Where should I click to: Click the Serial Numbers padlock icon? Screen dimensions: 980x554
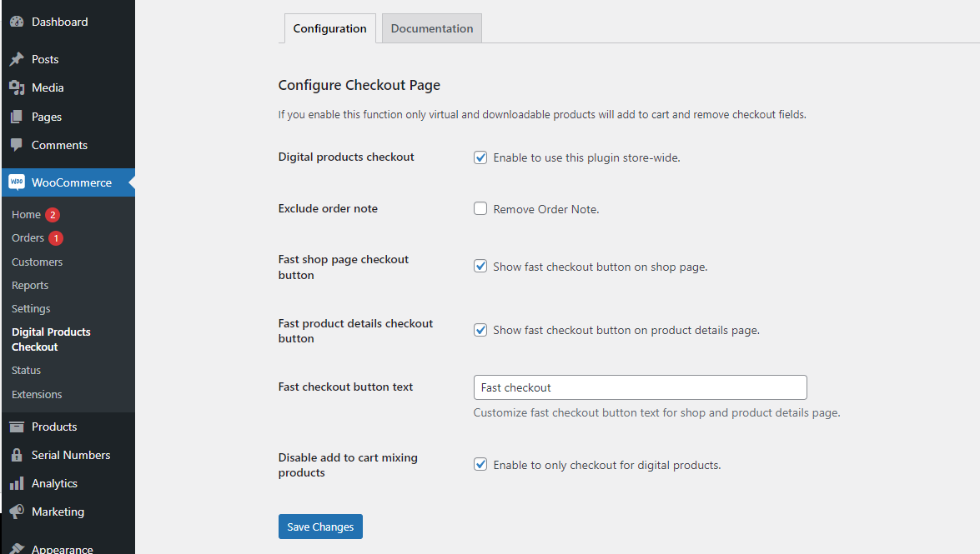click(x=18, y=454)
